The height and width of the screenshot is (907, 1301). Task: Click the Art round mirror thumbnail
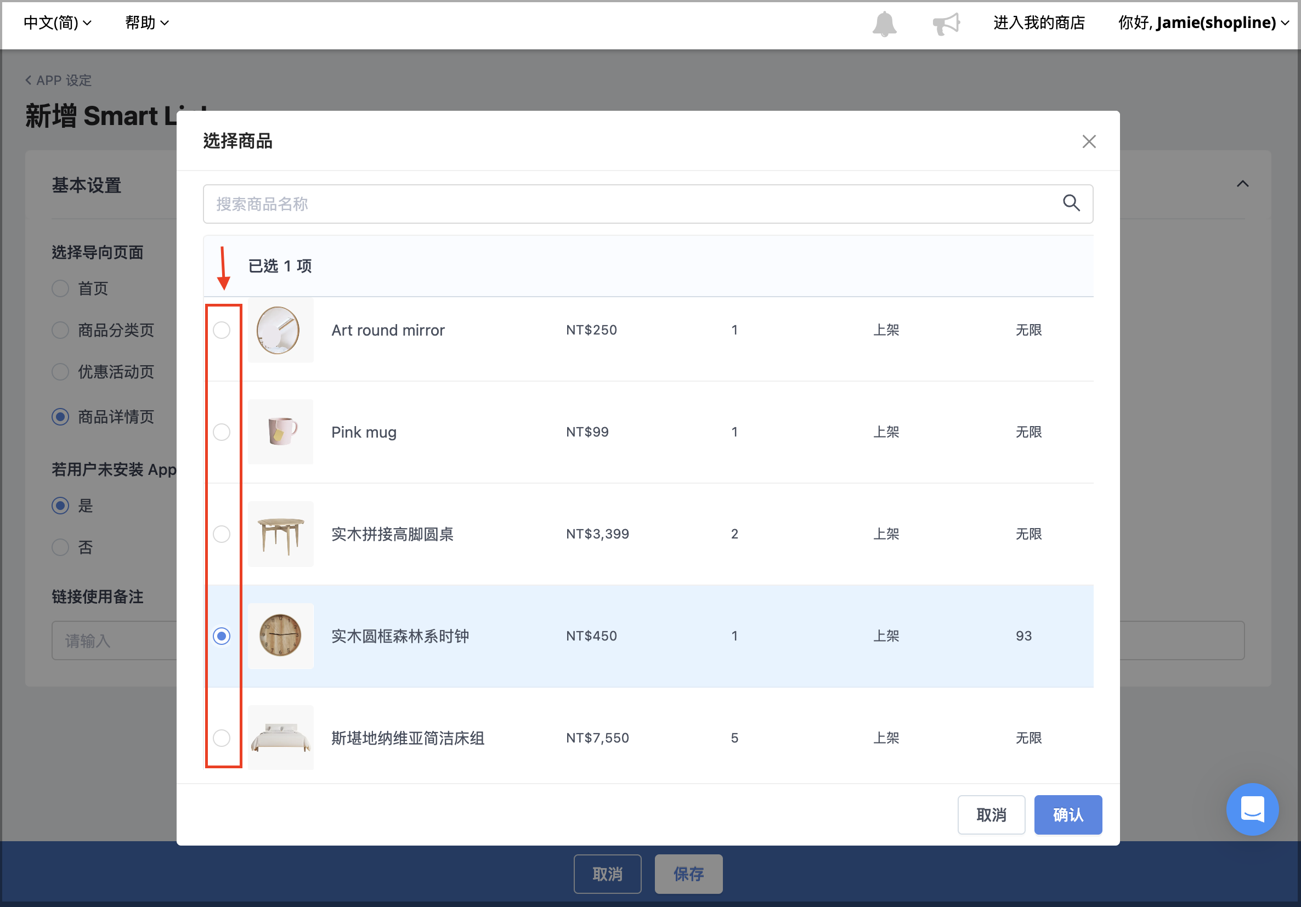(x=280, y=330)
